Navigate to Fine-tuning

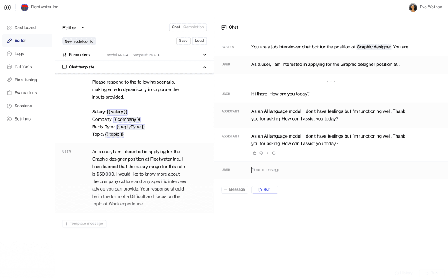25,80
